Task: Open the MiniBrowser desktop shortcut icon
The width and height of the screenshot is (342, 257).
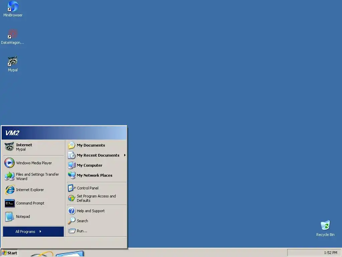Action: 13,6
